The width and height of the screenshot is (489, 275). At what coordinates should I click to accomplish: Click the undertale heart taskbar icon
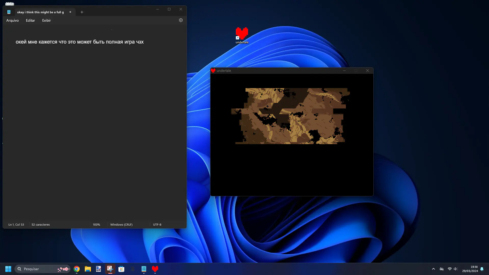(155, 269)
